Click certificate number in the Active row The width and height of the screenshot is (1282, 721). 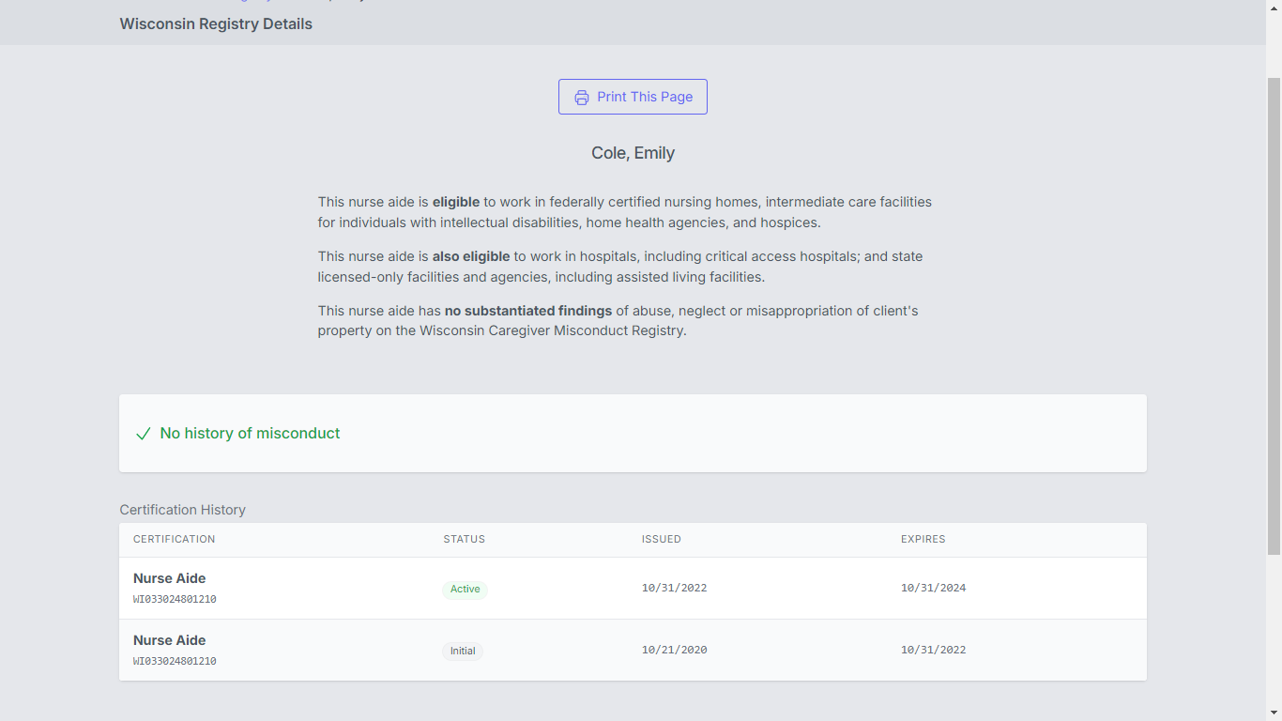175,600
